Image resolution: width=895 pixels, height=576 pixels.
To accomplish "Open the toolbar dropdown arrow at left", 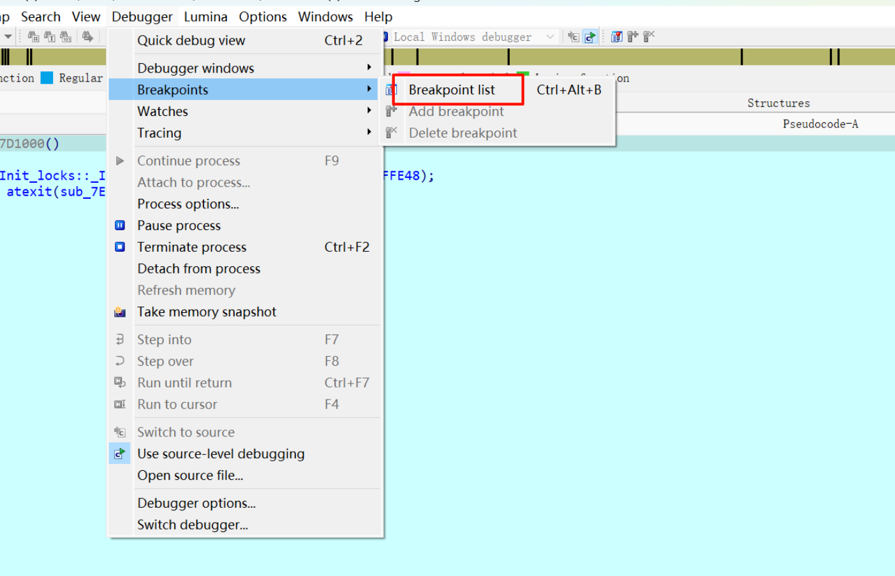I will click(x=8, y=37).
